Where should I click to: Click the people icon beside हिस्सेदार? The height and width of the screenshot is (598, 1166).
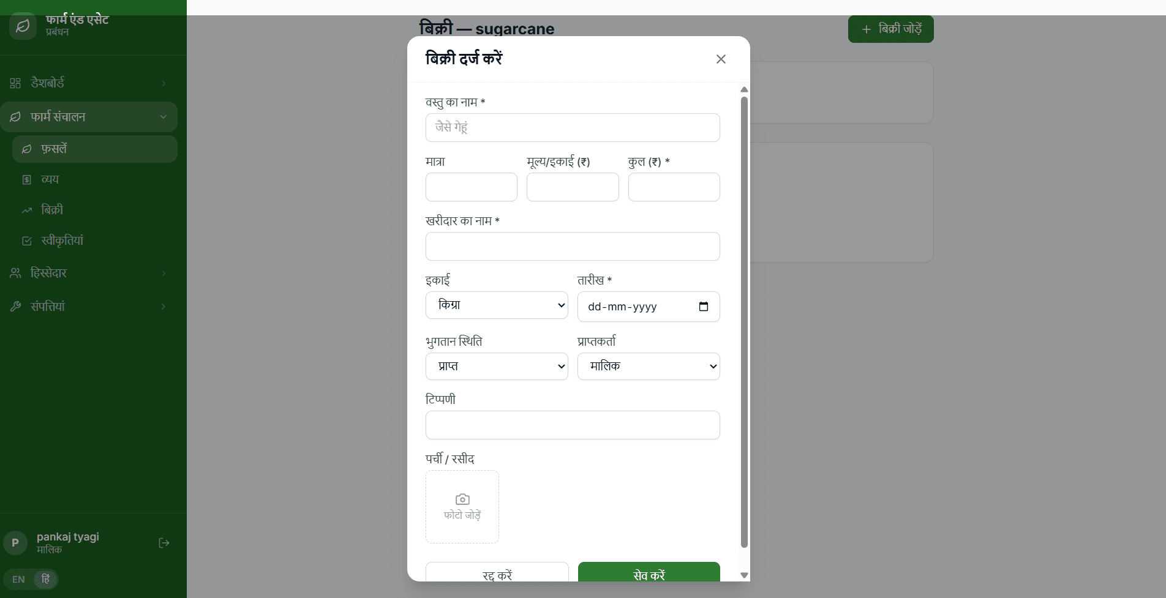(x=15, y=273)
